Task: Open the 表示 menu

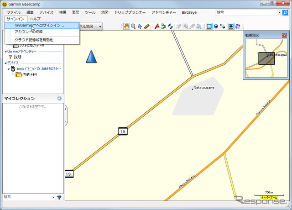Action: click(76, 12)
